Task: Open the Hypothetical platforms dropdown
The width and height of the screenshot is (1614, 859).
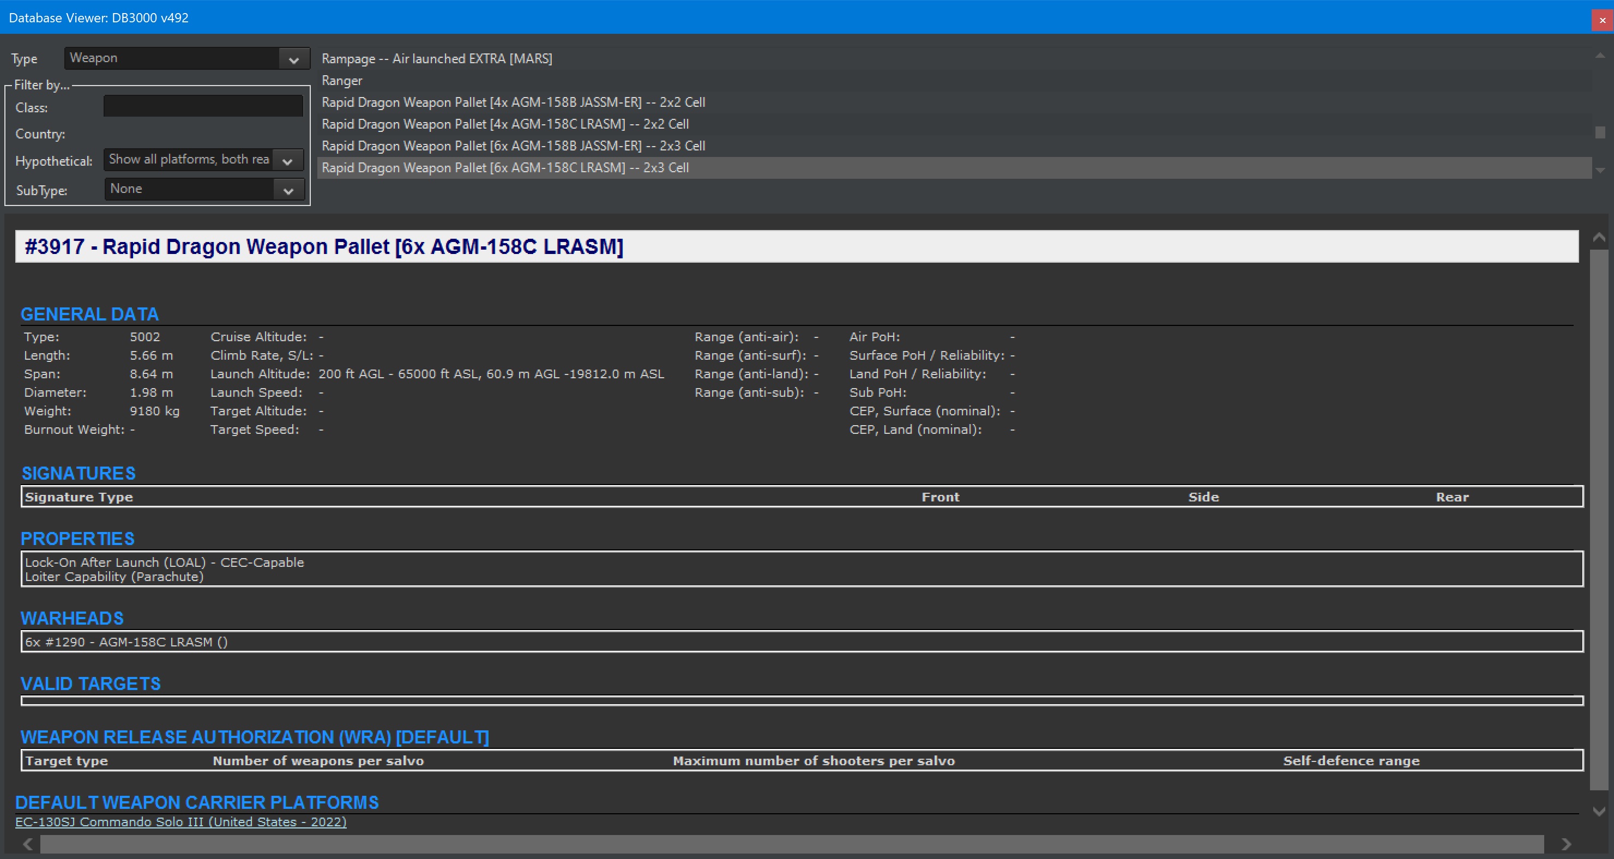Action: [203, 160]
